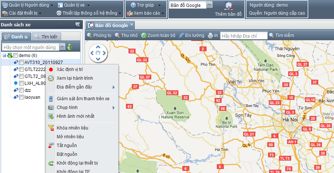
Task: Expand the Bản đồ Google map type dropdown
Action: click(209, 5)
